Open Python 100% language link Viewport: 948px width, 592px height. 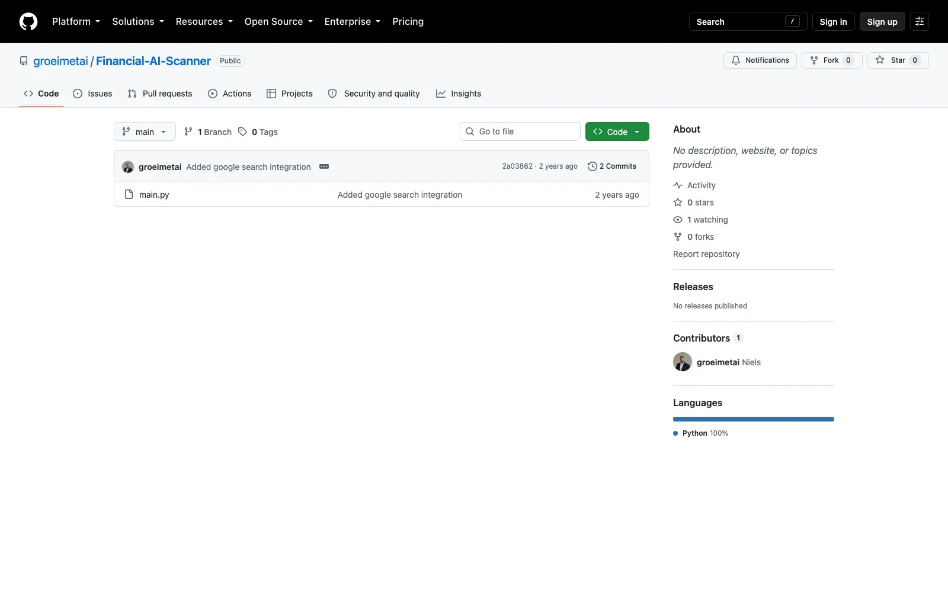tap(701, 433)
